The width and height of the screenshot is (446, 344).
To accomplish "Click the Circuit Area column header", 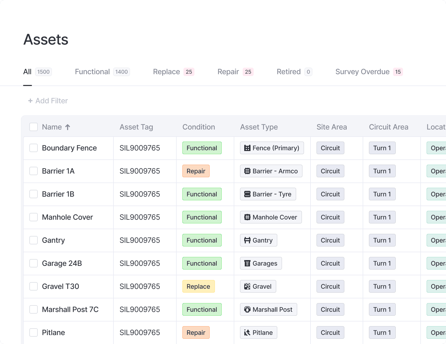I will [x=389, y=127].
